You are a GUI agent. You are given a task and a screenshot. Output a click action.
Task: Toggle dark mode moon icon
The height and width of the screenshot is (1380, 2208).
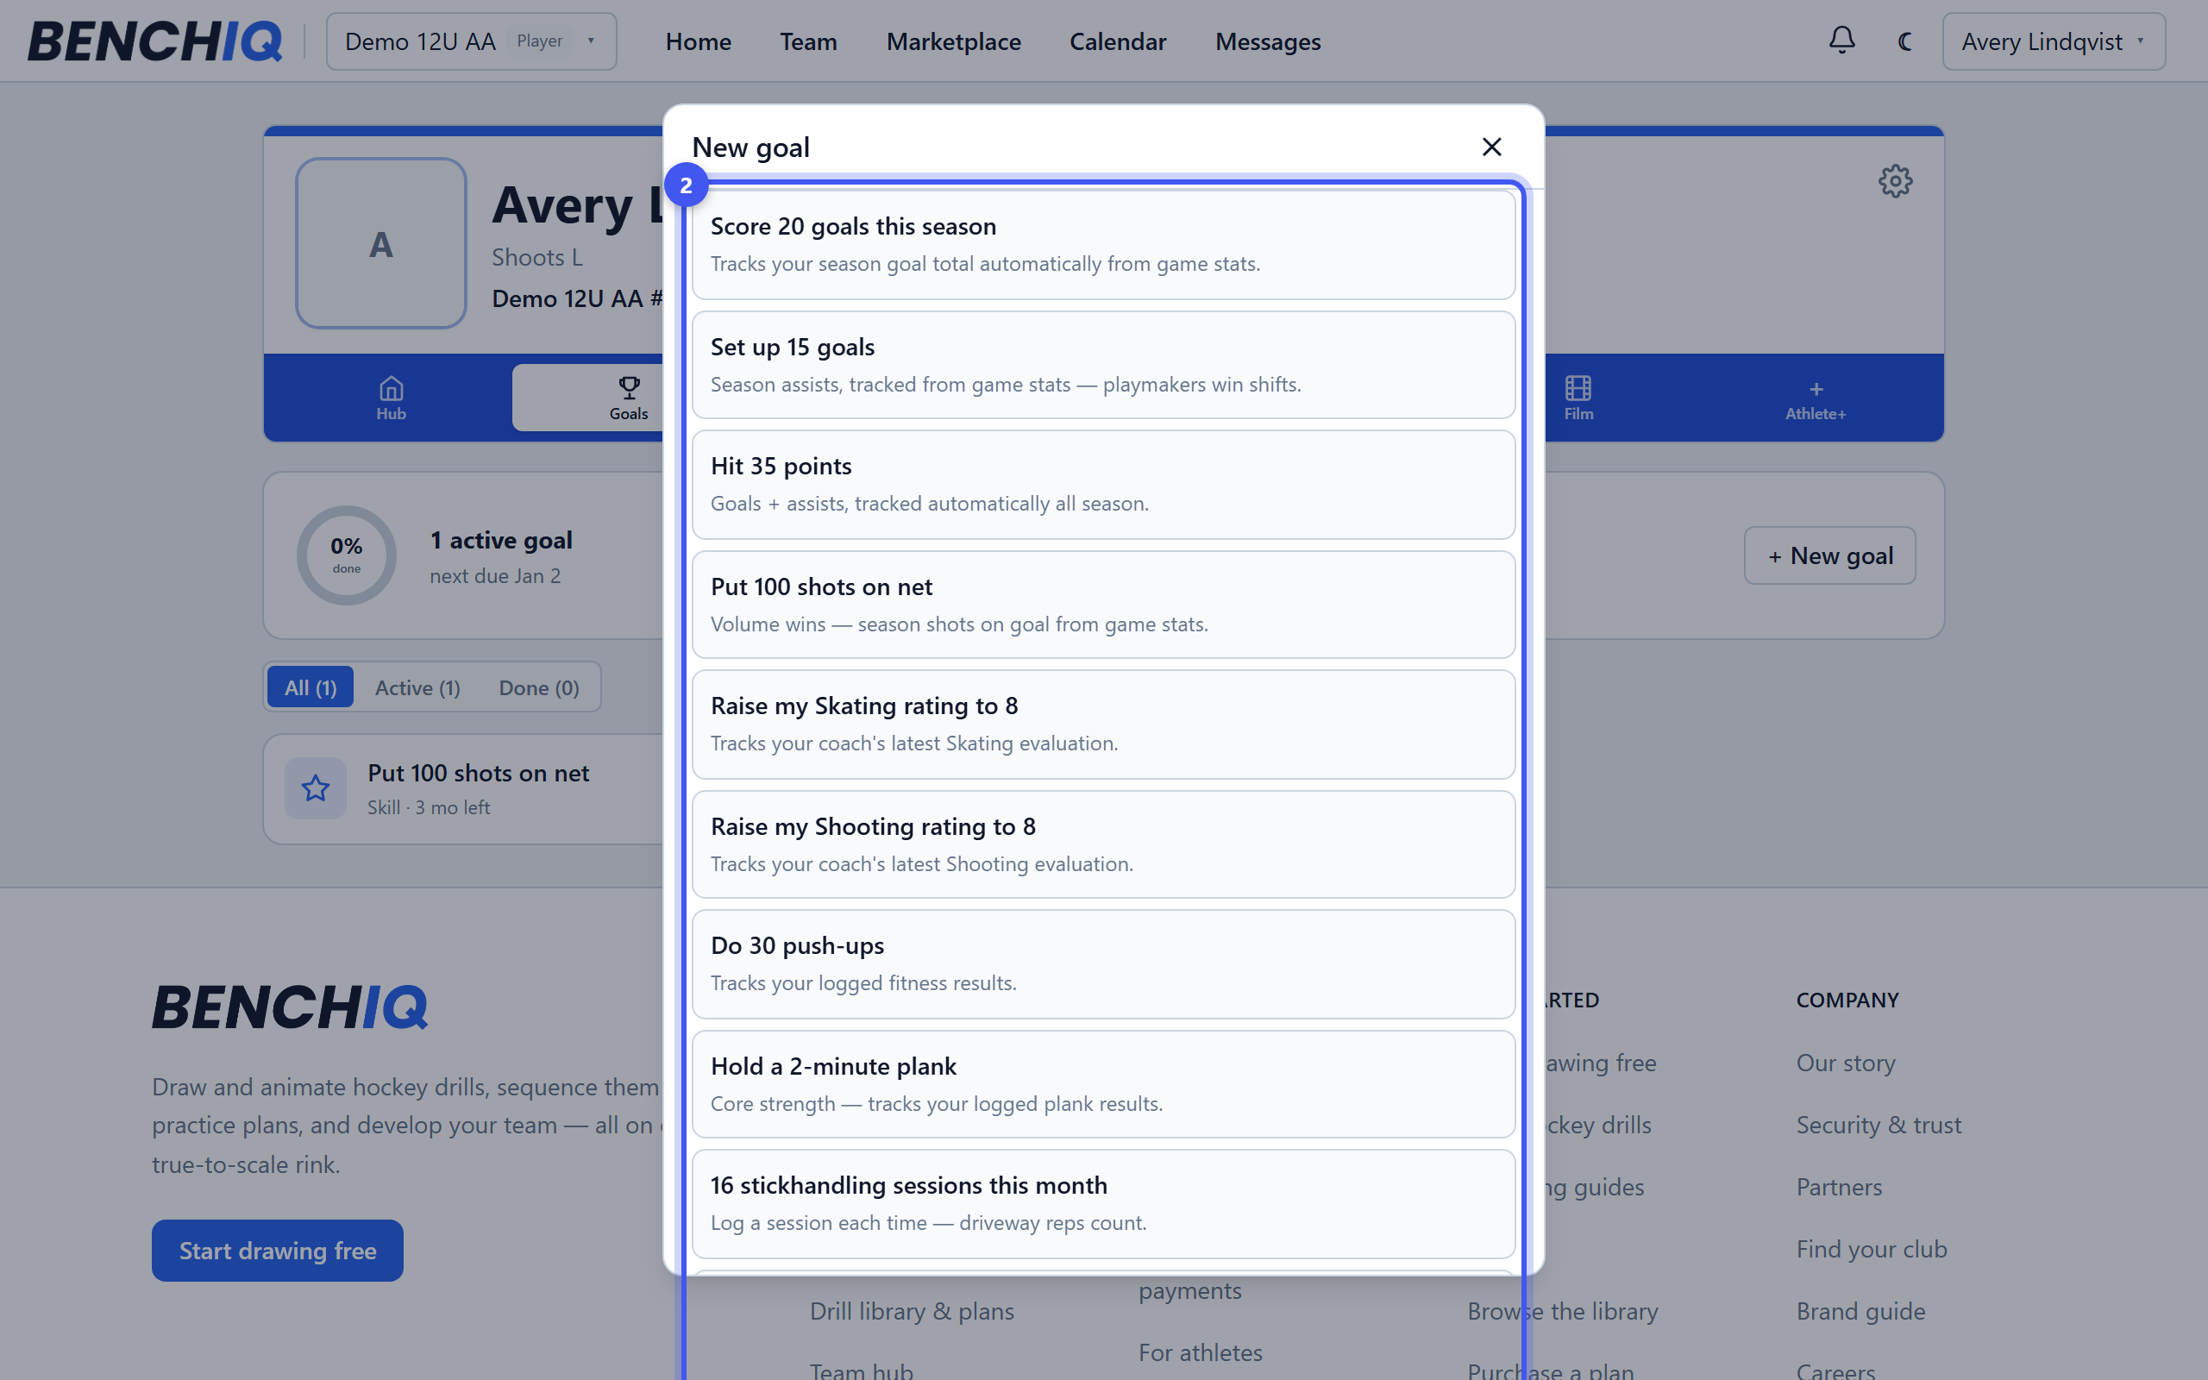[1904, 41]
